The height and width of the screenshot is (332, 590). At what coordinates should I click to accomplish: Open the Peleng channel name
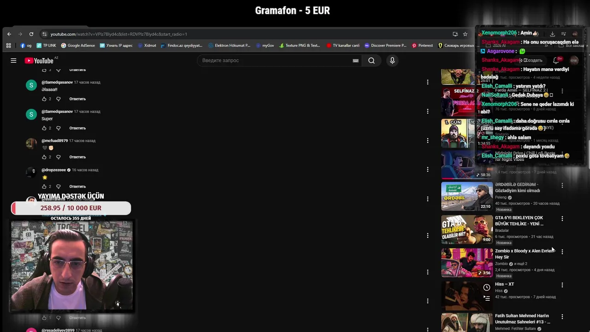501,197
